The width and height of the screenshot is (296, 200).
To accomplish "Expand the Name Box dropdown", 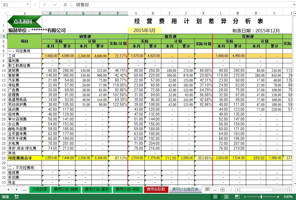I will pyautogui.click(x=28, y=5).
